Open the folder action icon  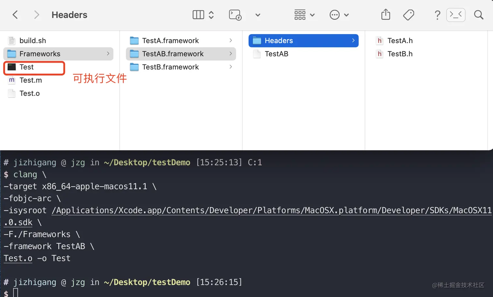tap(235, 15)
